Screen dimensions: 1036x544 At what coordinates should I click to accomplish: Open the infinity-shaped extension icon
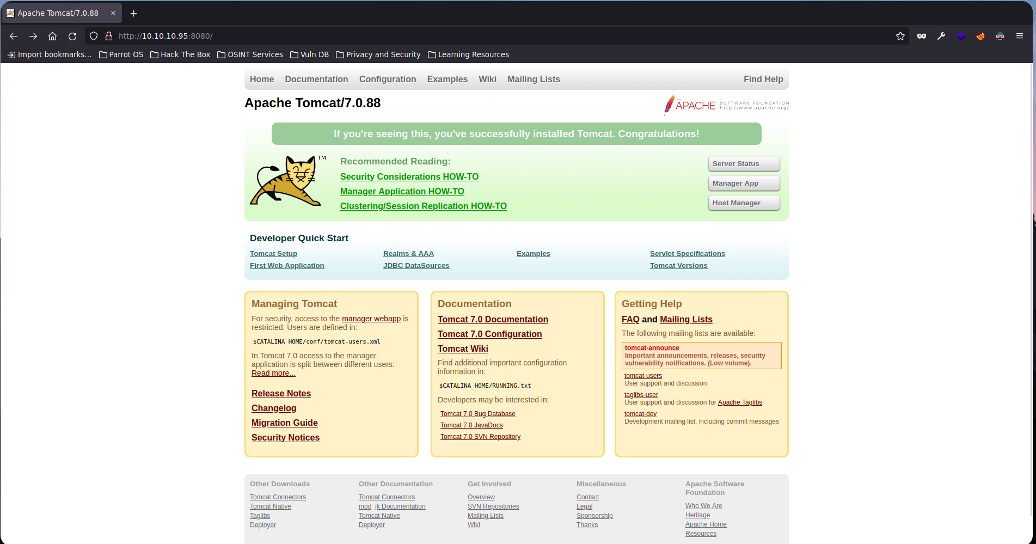point(922,36)
